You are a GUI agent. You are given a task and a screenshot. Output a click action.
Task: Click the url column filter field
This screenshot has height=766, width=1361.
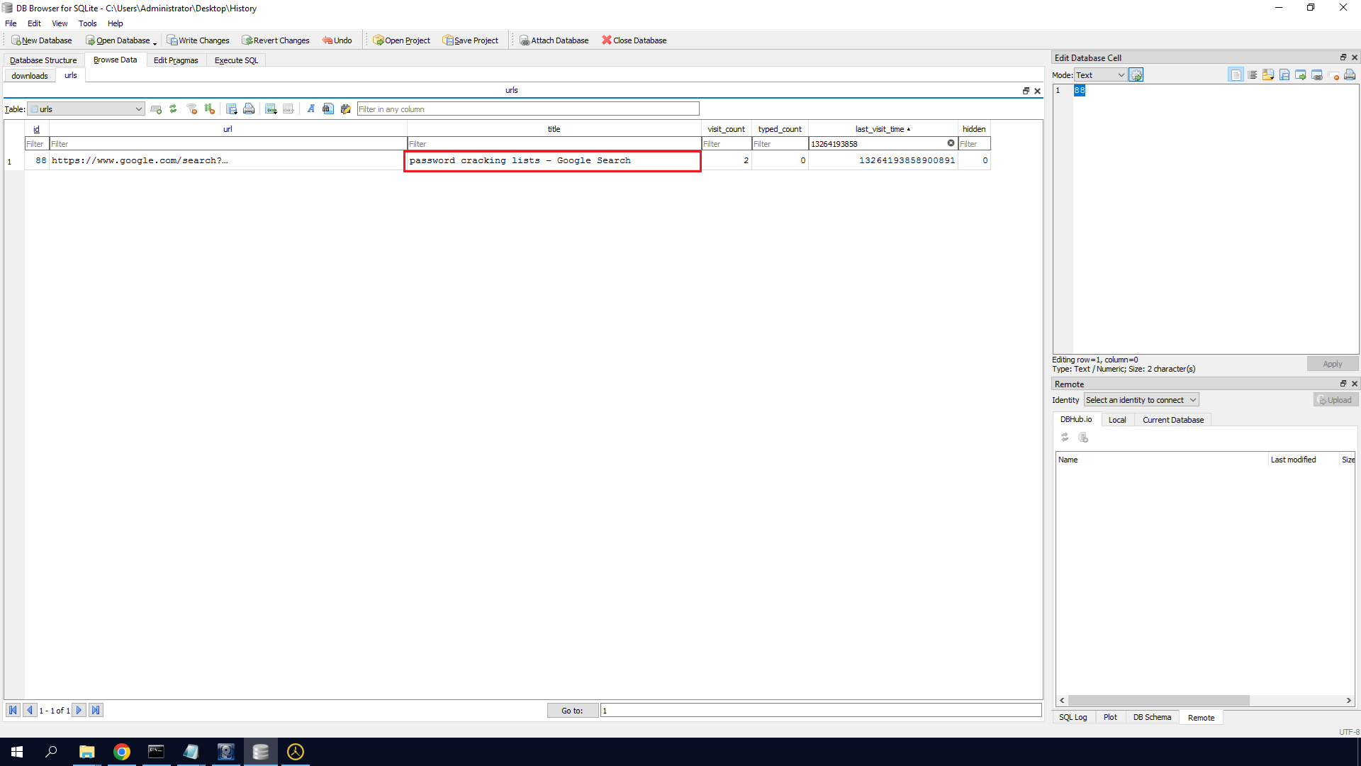pyautogui.click(x=228, y=144)
